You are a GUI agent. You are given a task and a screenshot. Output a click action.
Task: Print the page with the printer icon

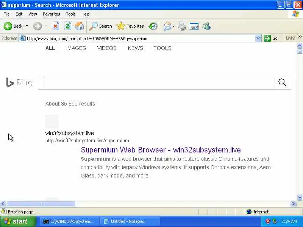click(182, 26)
